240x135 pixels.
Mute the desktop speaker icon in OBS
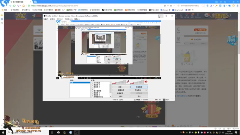pos(146,82)
